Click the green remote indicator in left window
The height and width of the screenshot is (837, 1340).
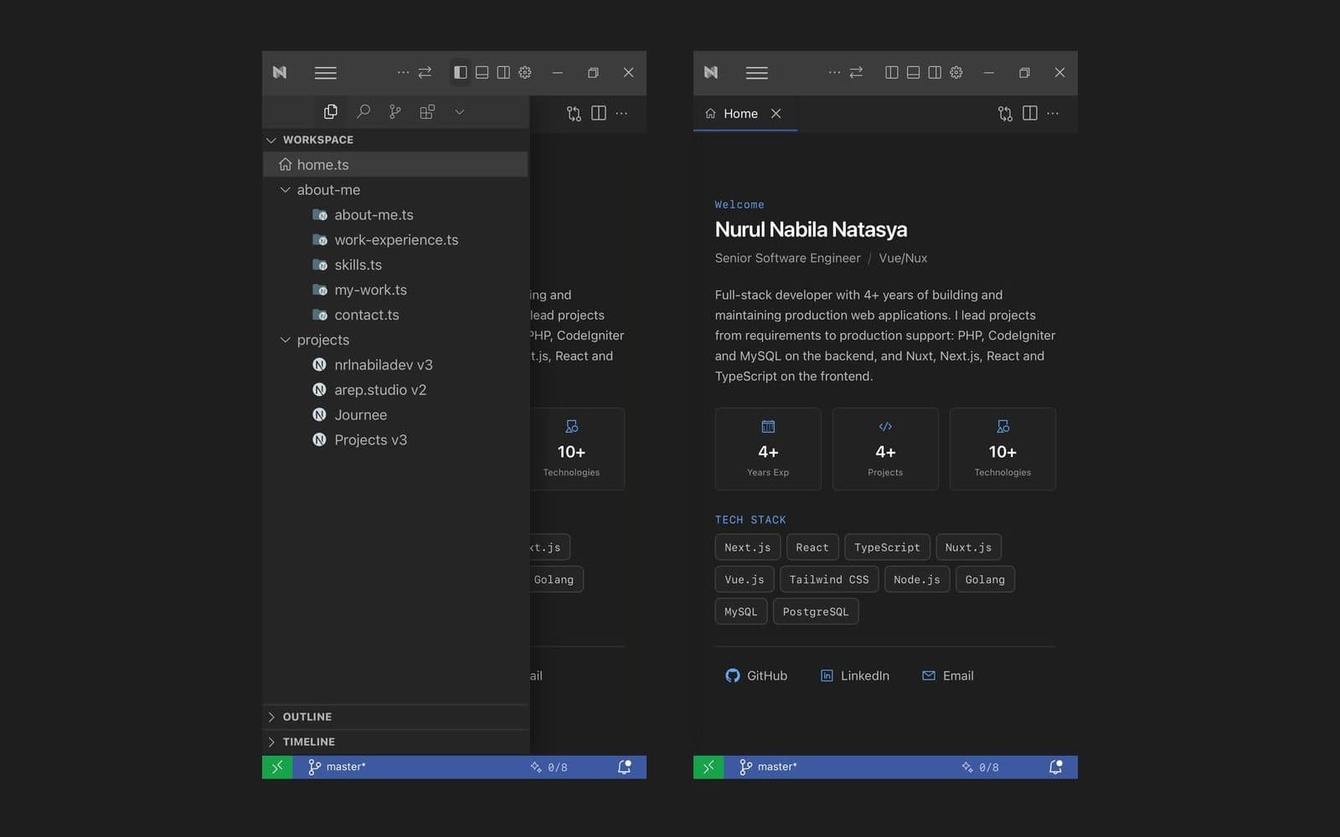point(277,767)
